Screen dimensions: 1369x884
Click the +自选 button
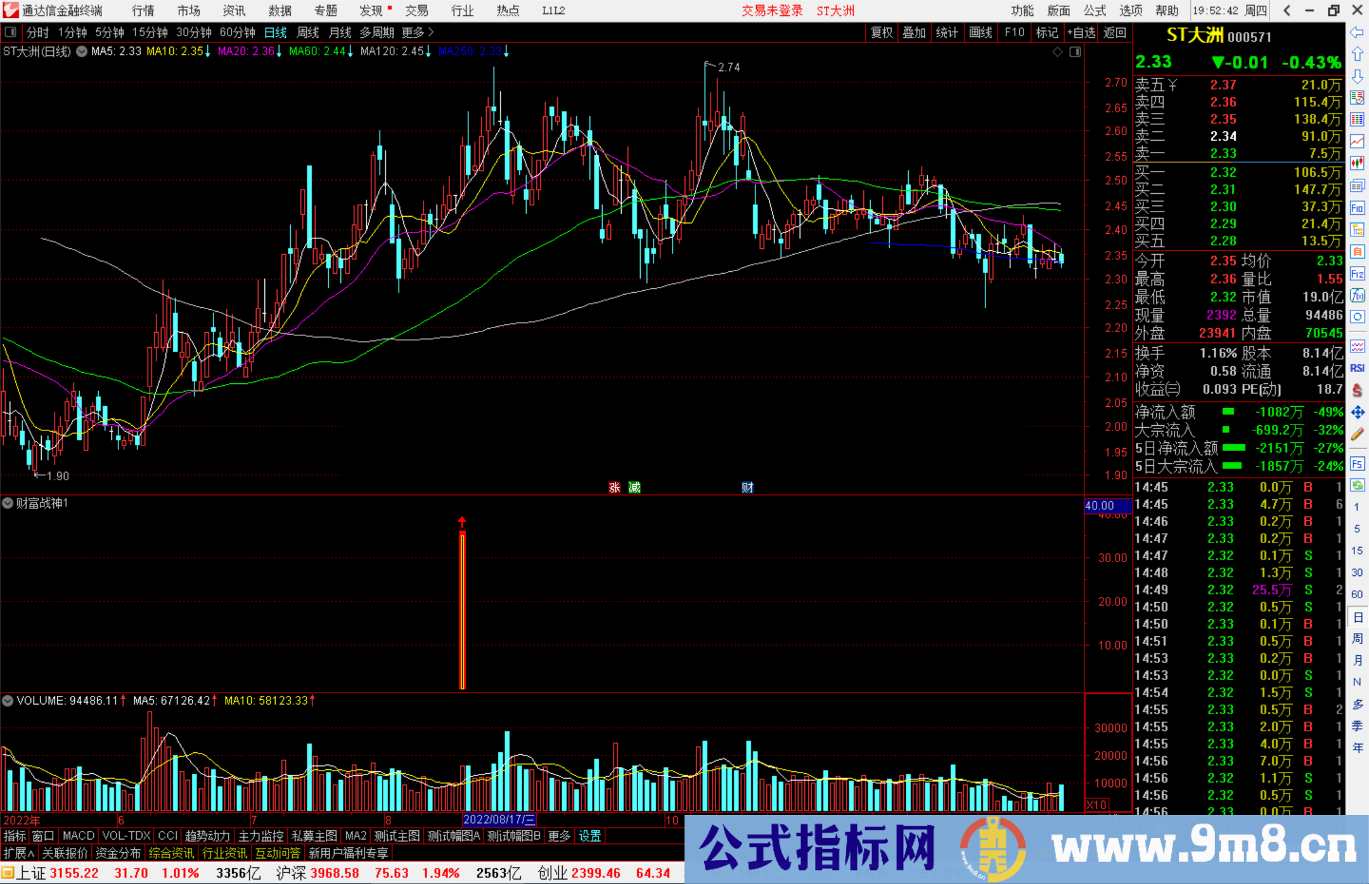(x=1081, y=32)
